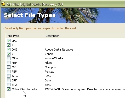
Task: Click the Olympus description entry
Action: click(x=50, y=67)
